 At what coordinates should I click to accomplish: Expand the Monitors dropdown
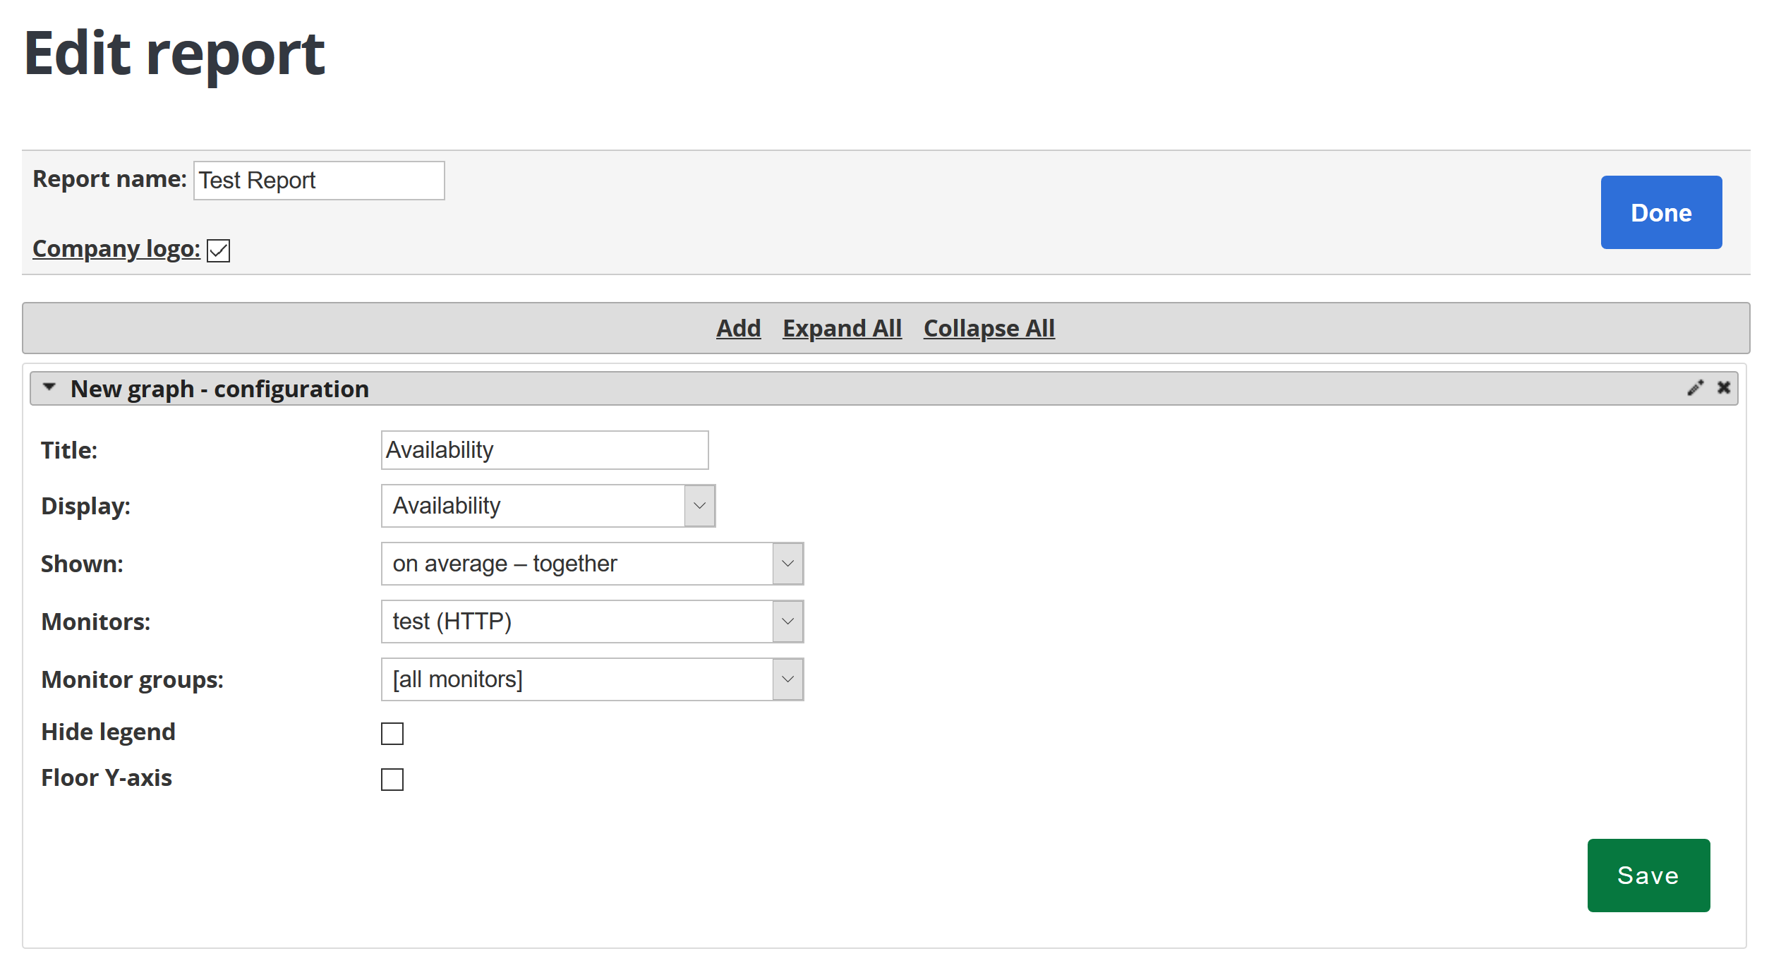[592, 622]
